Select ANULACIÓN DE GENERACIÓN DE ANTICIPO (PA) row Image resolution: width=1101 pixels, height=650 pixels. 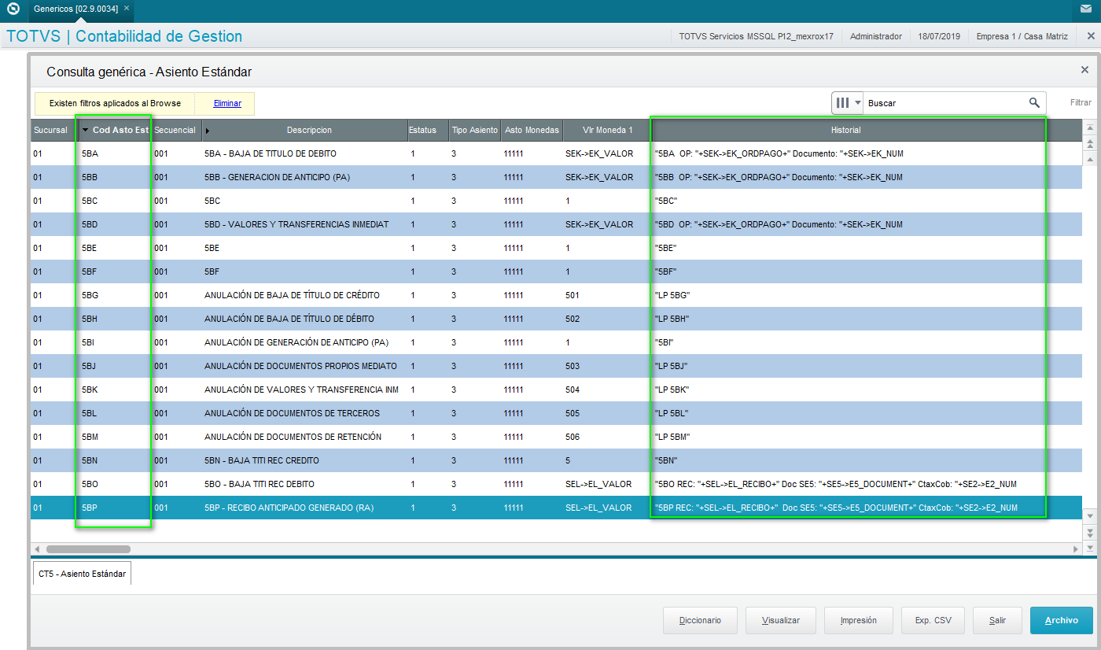pyautogui.click(x=556, y=342)
